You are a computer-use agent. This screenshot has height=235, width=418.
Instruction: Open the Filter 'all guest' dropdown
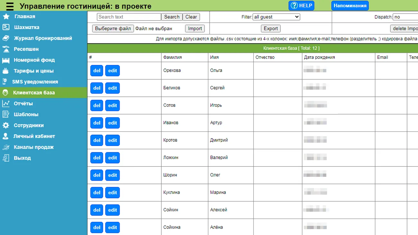tap(276, 17)
